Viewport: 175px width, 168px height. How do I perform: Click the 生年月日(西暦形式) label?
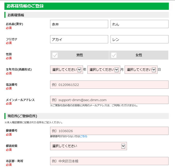[x=19, y=69]
